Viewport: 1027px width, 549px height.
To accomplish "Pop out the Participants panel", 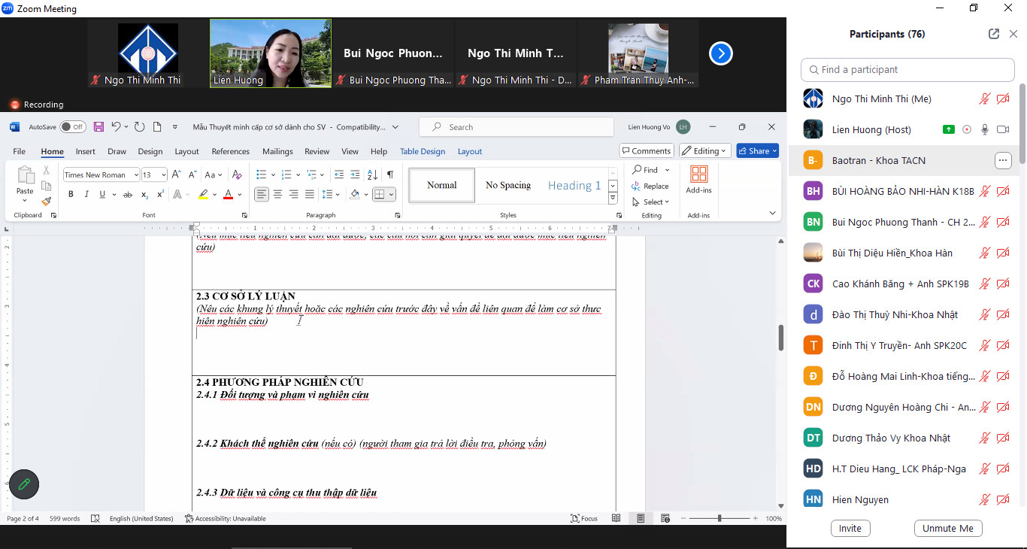I will pyautogui.click(x=994, y=34).
